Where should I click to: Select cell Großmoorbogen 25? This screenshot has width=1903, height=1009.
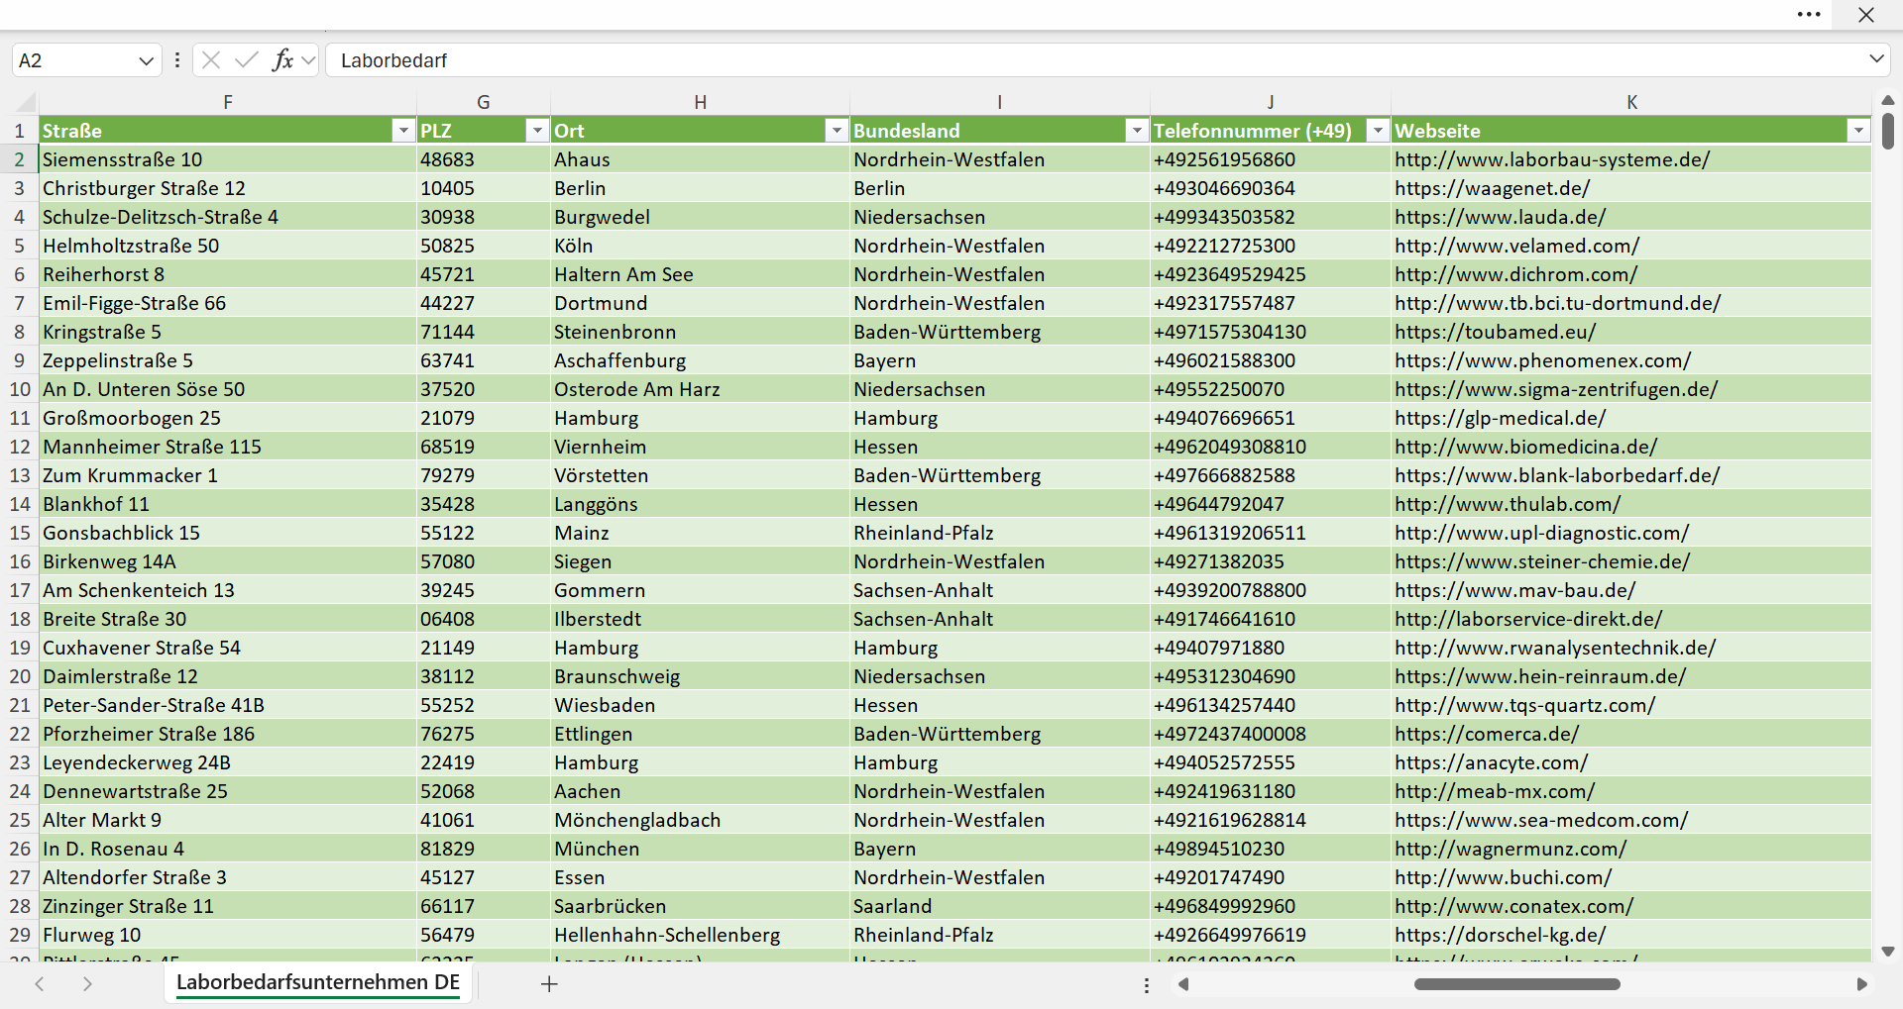click(228, 418)
